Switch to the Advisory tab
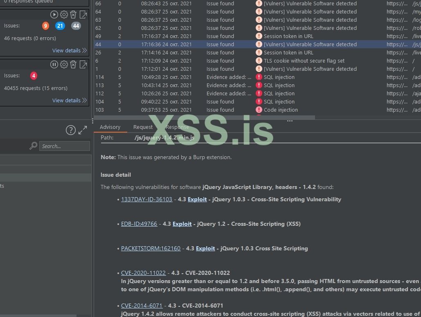The image size is (421, 317). click(x=110, y=127)
